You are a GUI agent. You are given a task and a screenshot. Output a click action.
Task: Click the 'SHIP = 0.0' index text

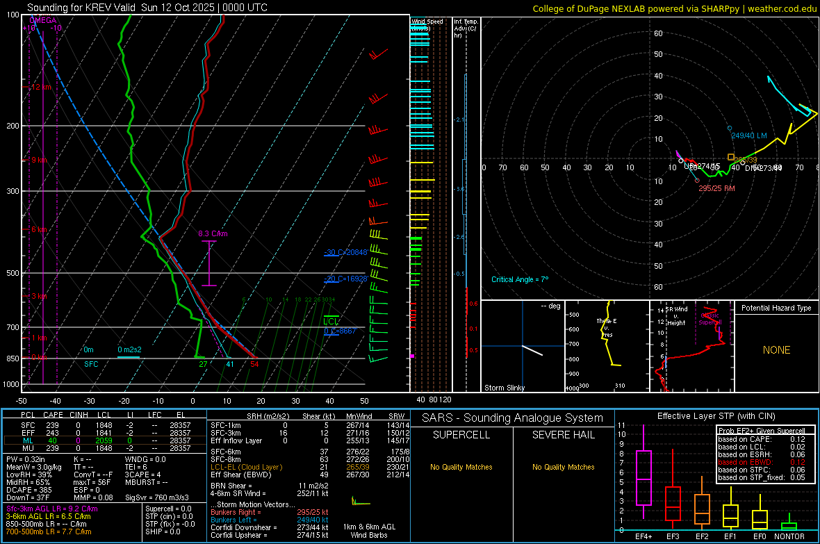(163, 531)
